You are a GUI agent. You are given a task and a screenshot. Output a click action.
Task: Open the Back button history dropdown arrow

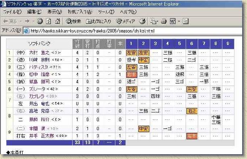[21, 21]
